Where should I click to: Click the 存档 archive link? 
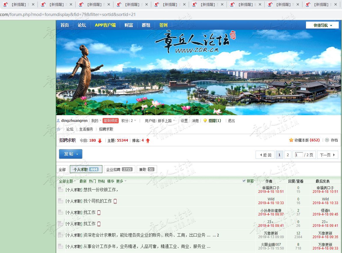pyautogui.click(x=334, y=140)
